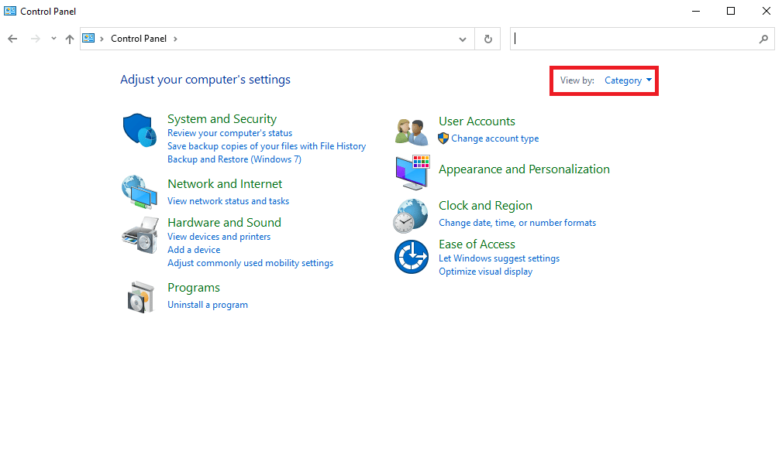
Task: Open the recent locations chevron dropdown
Action: (53, 39)
